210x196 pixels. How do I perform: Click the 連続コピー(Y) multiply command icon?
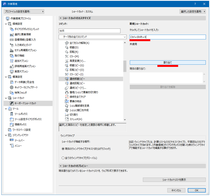coord(67,88)
